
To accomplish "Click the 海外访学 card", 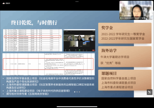I will [125, 57].
